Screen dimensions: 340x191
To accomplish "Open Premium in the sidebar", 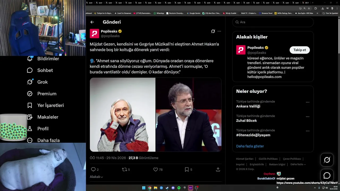I will coord(42,94).
